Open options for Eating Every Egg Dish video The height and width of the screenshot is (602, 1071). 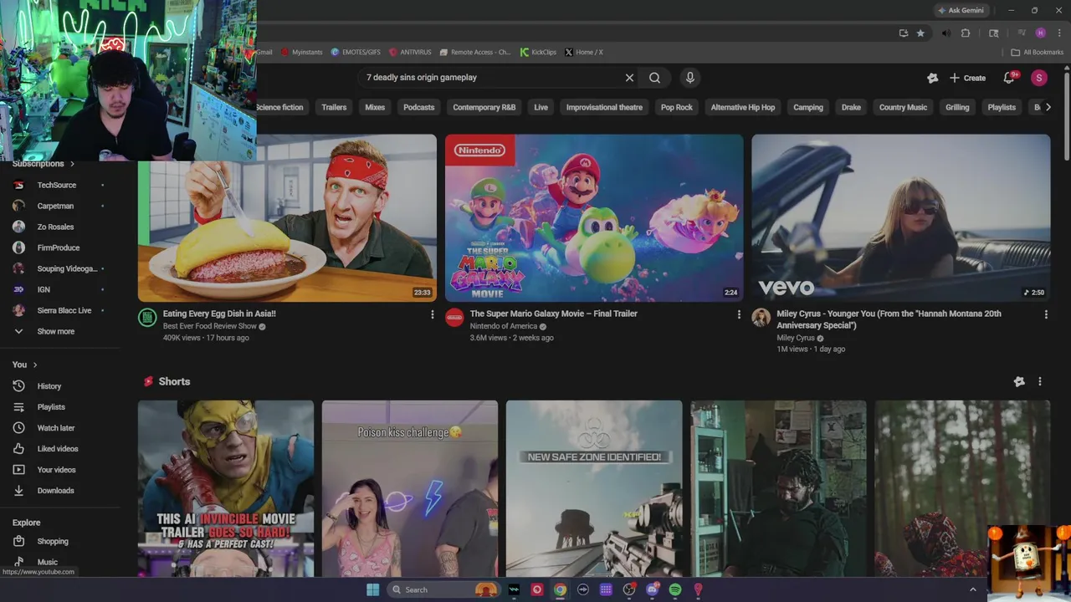432,314
